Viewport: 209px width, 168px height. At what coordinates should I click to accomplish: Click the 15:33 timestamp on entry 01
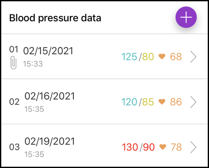pos(33,64)
